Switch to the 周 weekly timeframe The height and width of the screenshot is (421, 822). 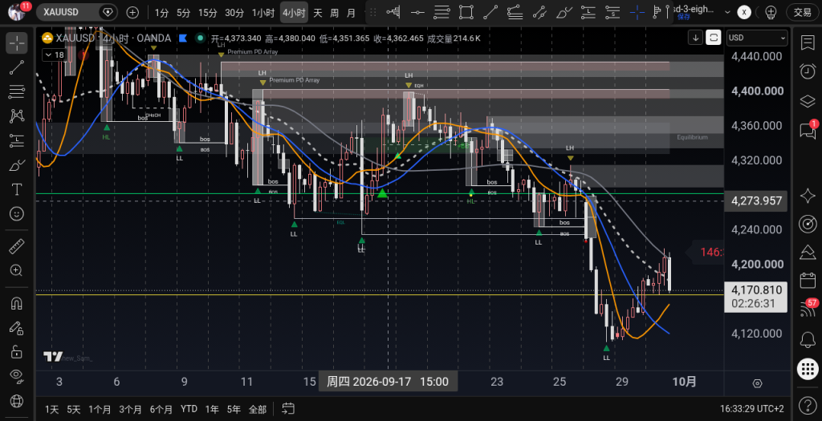click(x=335, y=13)
